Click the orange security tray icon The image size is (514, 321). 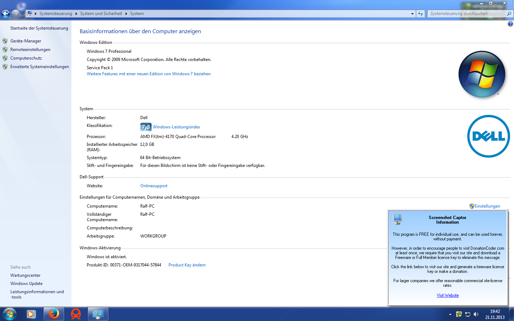coord(459,314)
